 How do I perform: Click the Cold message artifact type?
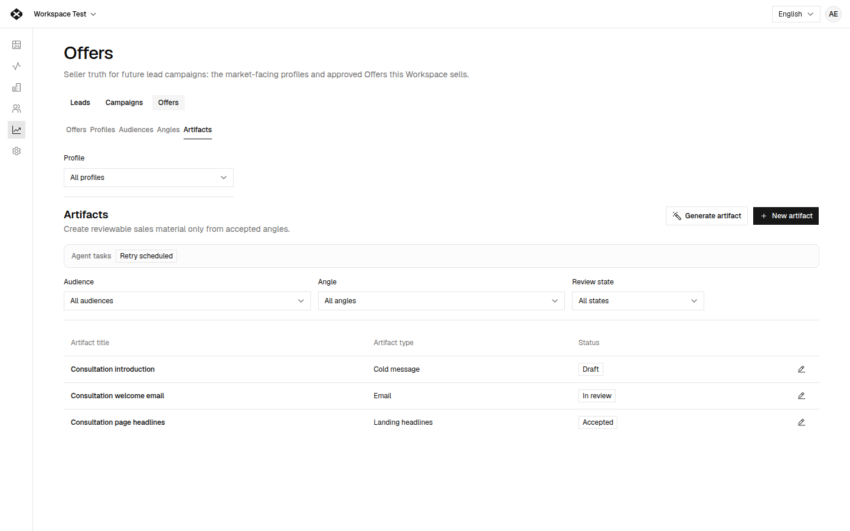point(397,369)
